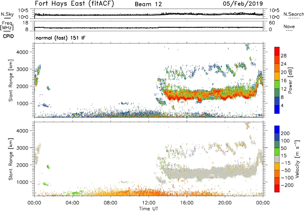Click the '18' frequency scale value
304x211 pixels.
coord(25,23)
